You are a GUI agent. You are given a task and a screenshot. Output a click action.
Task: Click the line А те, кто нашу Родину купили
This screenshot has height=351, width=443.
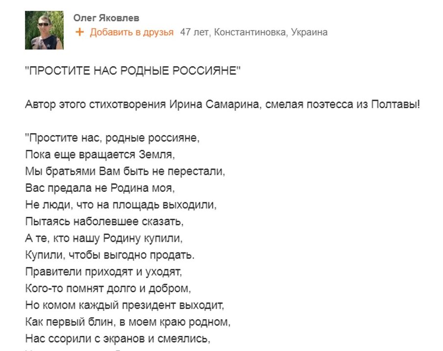pos(104,238)
